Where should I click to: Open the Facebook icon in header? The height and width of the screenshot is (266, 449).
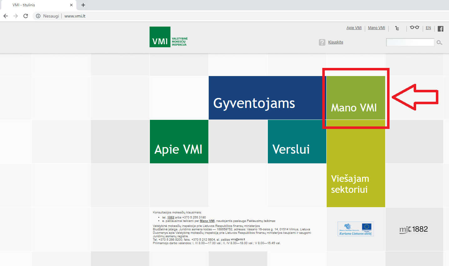(x=441, y=29)
